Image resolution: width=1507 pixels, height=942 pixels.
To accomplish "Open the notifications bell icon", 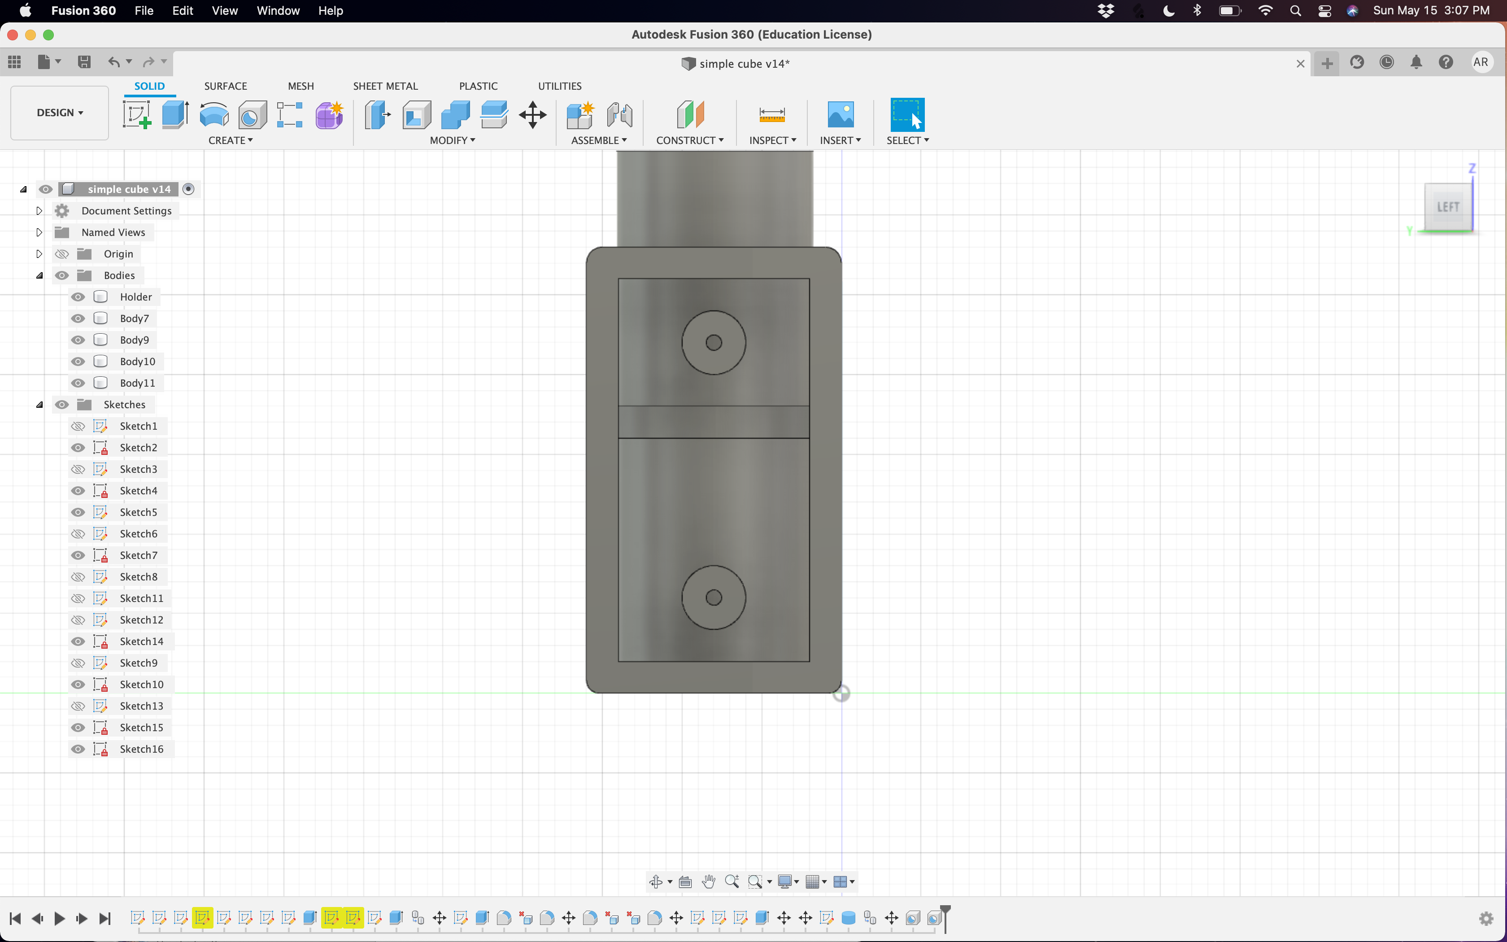I will 1416,62.
